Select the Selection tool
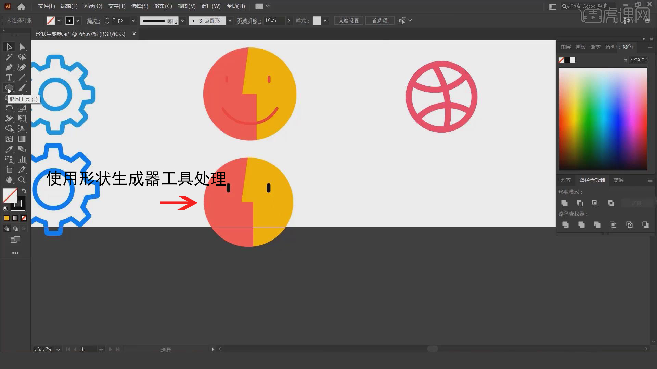 pos(9,47)
